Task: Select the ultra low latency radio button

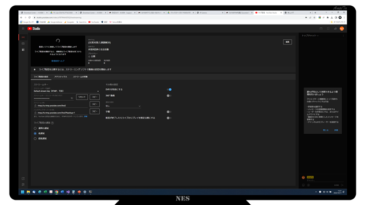Action: click(35, 138)
